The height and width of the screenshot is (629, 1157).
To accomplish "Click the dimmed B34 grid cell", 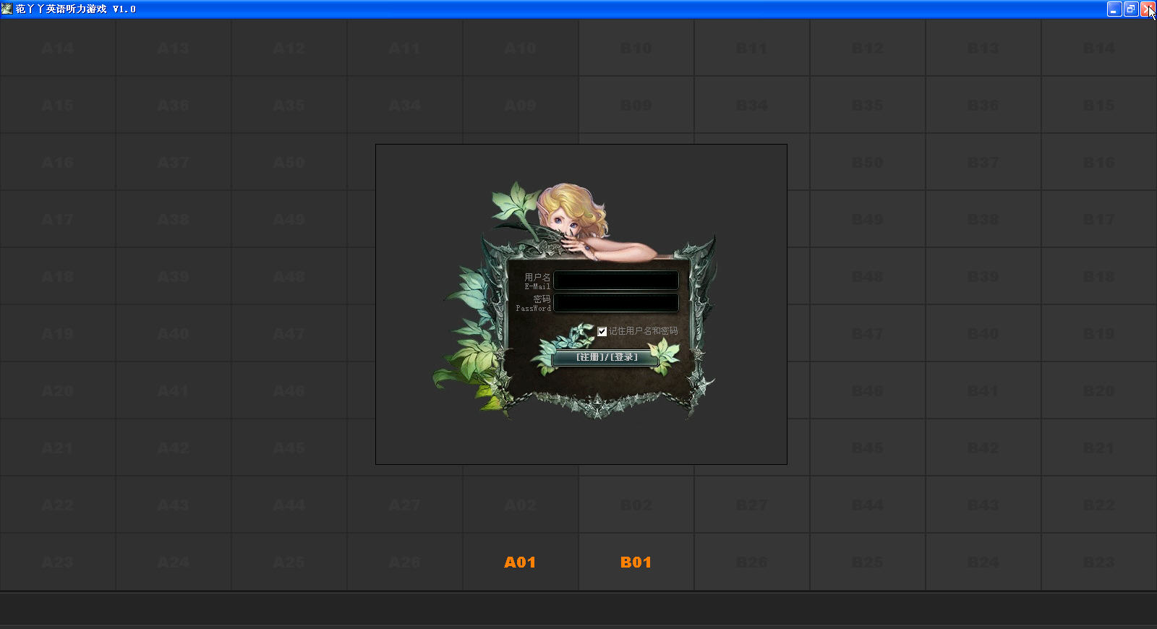I will 752,105.
